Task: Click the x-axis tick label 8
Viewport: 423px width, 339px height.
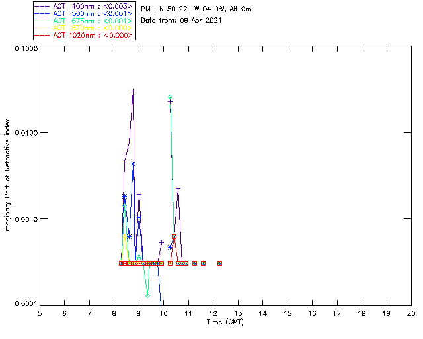Action: click(114, 314)
